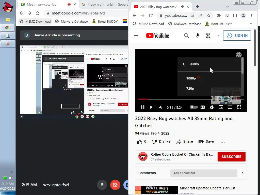Mute tab speaker icon on YouTube tab

182,7
